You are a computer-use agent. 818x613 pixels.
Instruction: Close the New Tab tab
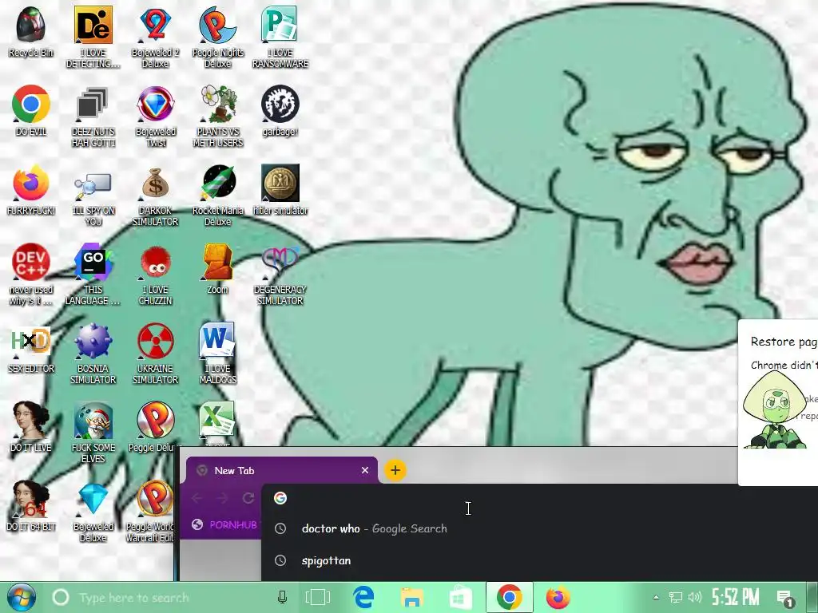364,470
